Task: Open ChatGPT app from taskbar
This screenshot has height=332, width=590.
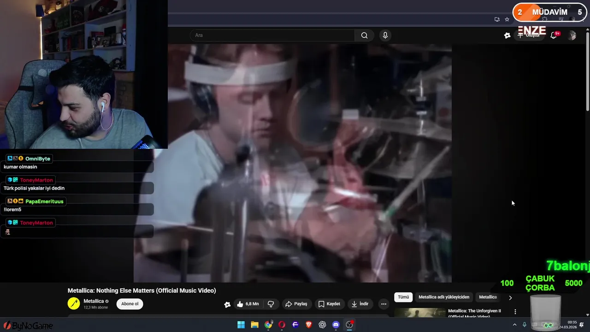Action: 322,325
